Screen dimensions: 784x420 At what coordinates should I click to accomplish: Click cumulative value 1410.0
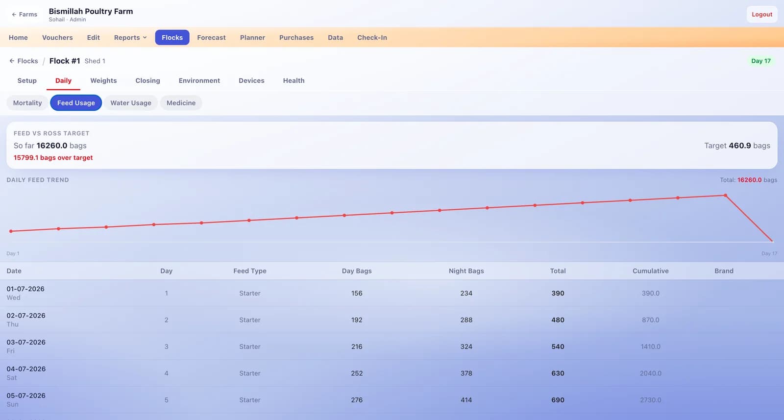pos(650,347)
